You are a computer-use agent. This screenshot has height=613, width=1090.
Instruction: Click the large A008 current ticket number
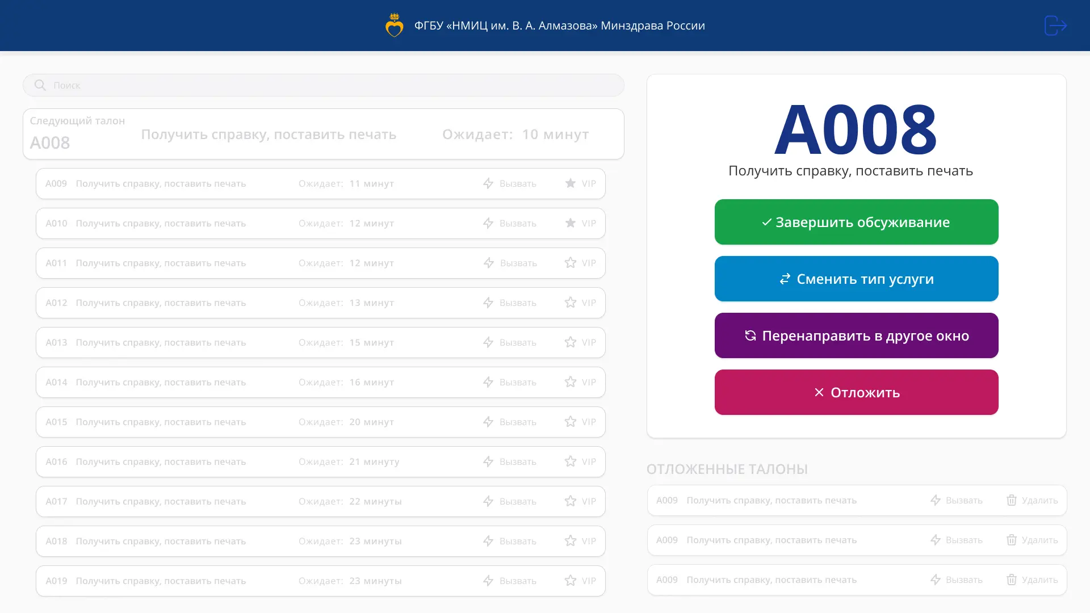[x=856, y=130]
